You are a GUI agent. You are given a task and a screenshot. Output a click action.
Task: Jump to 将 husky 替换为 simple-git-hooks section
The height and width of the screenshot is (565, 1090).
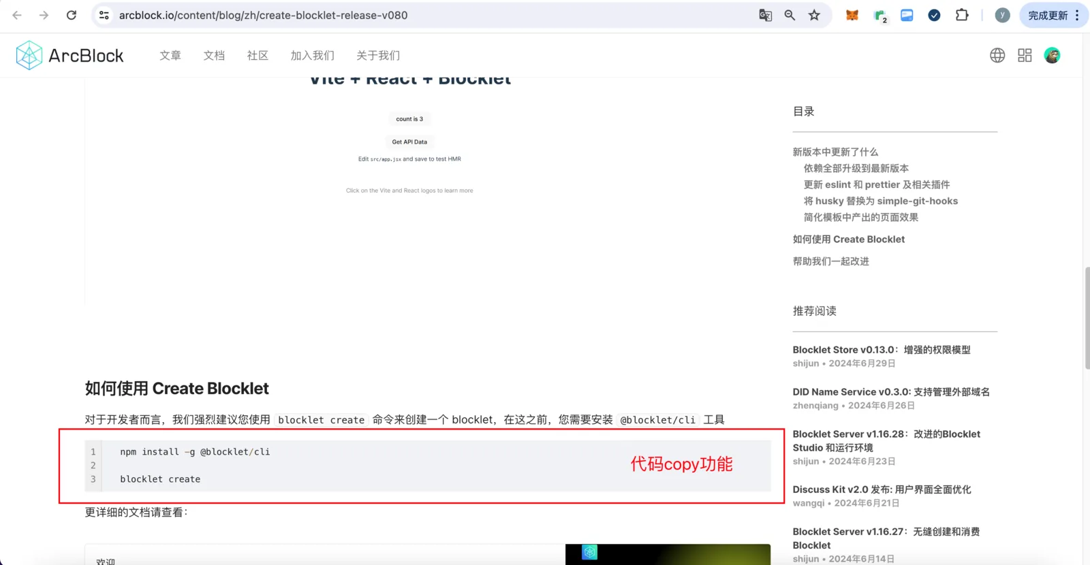880,201
